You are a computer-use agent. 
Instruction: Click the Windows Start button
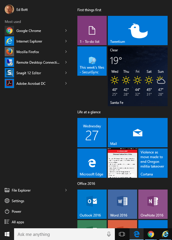(7, 234)
